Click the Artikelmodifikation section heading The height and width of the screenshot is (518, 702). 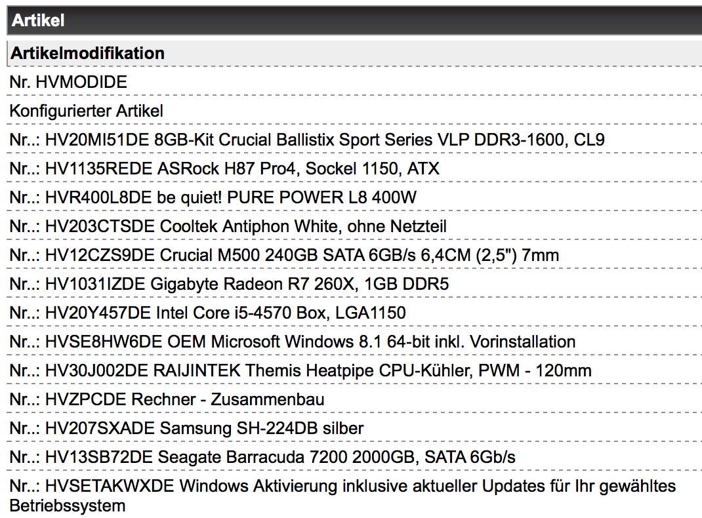88,53
